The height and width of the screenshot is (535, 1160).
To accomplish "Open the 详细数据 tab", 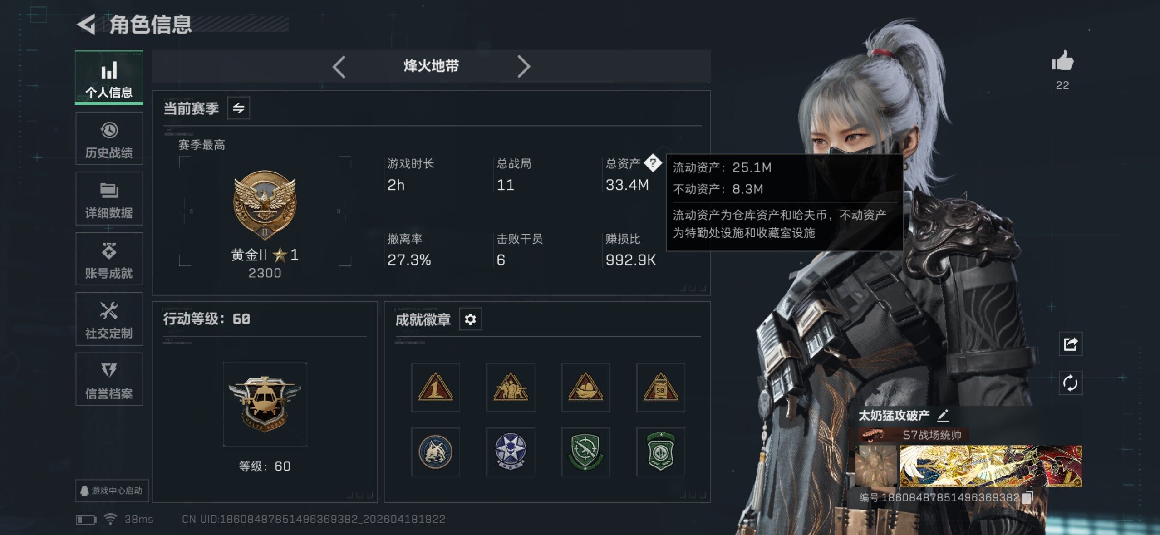I will pyautogui.click(x=109, y=199).
